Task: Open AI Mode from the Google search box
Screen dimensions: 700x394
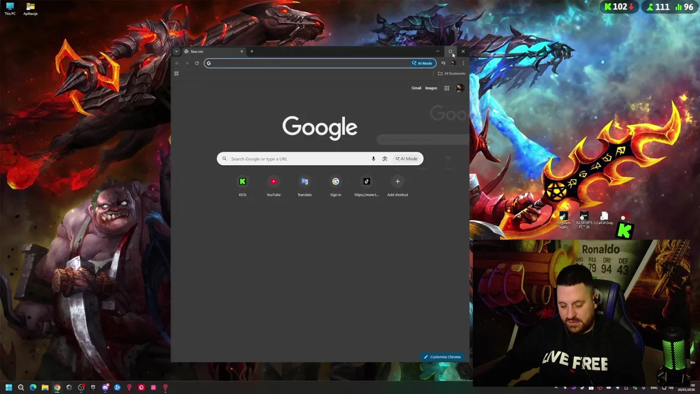Action: click(406, 159)
